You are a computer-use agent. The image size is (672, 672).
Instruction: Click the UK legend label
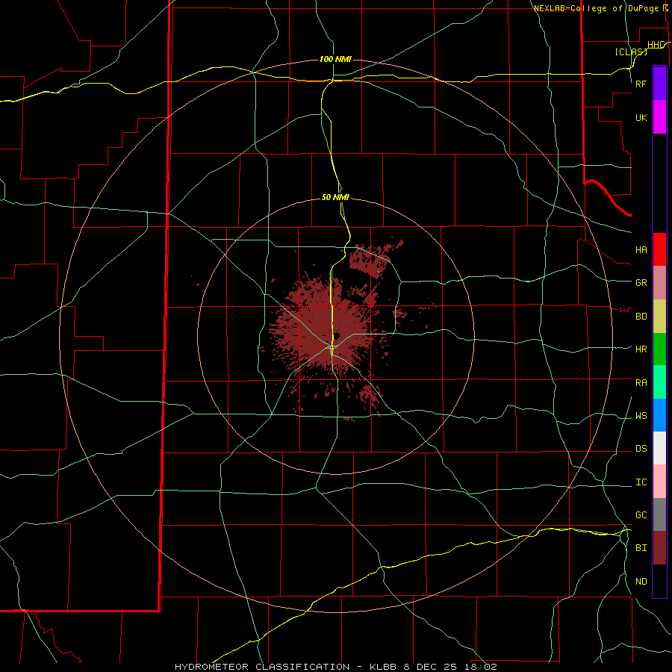pos(641,117)
